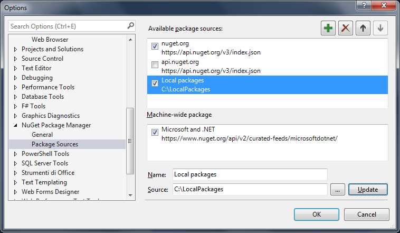Select the api.nuget.org source row
The height and width of the screenshot is (233, 400).
click(268, 66)
